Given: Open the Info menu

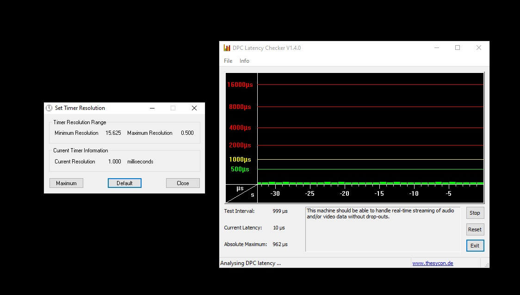Looking at the screenshot, I should tap(244, 61).
